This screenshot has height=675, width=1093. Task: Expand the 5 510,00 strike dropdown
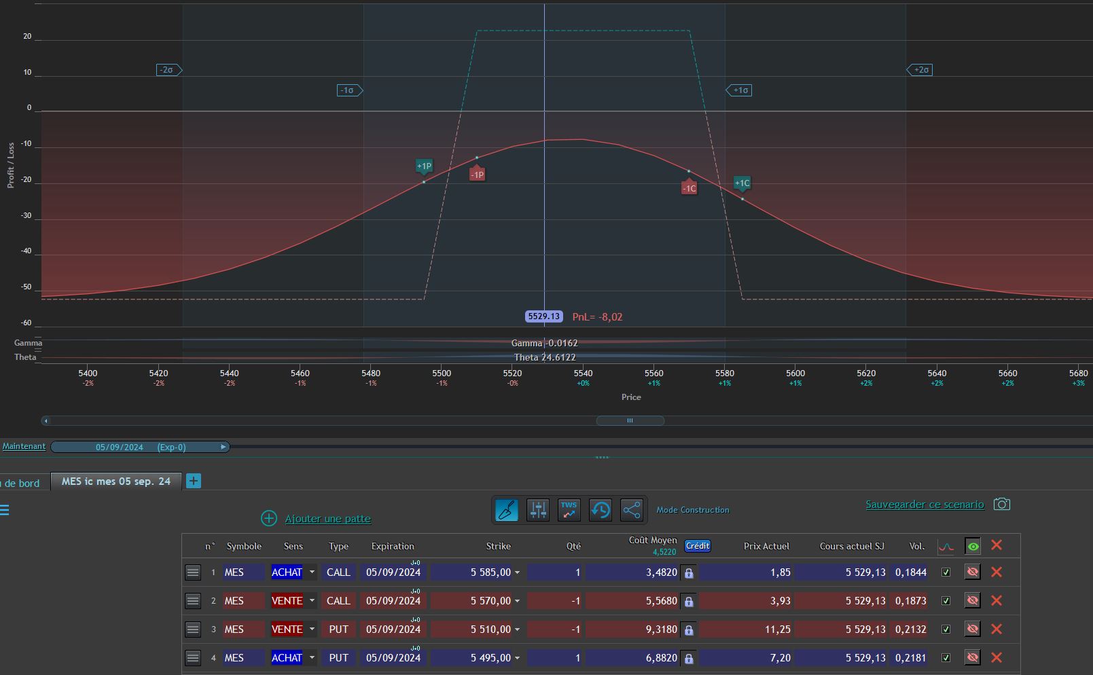tap(517, 630)
